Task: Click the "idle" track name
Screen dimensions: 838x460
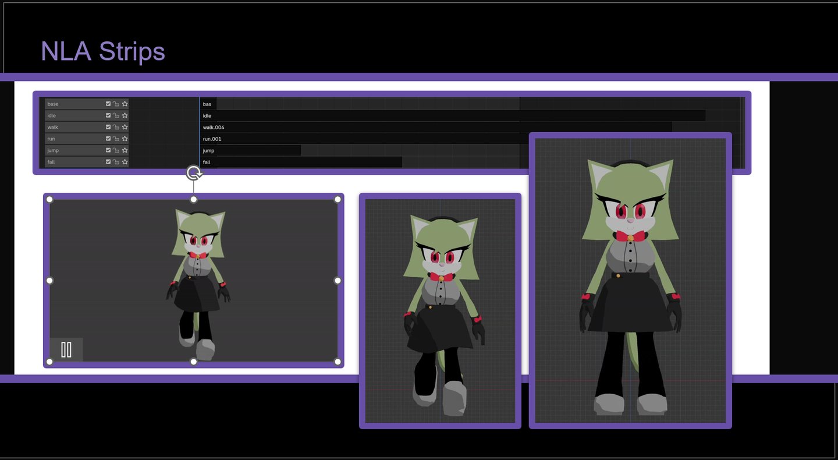Action: coord(52,115)
